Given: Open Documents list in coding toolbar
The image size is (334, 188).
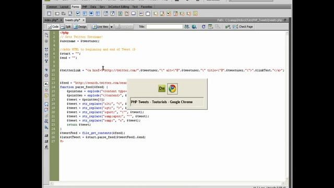Looking at the screenshot, I should tap(46, 35).
